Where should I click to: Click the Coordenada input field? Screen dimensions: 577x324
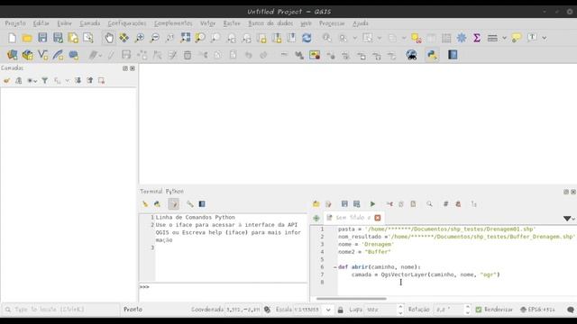click(x=243, y=310)
